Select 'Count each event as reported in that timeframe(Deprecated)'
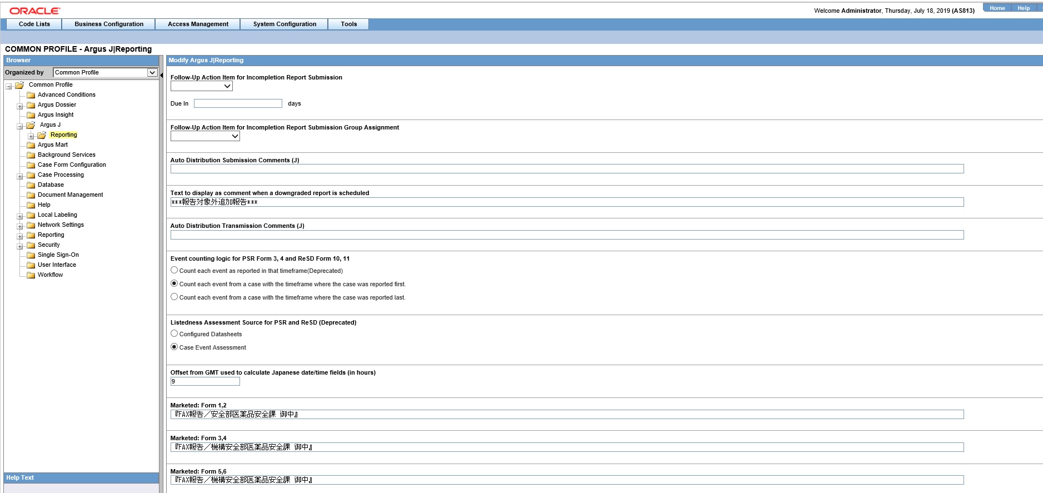 click(x=174, y=270)
